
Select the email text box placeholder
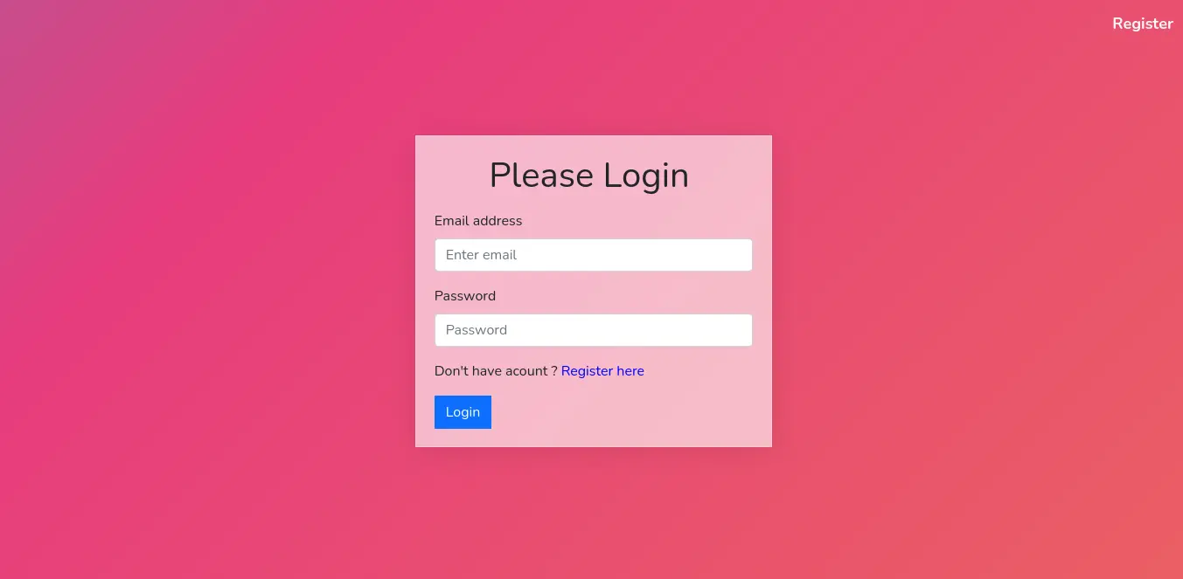[481, 255]
